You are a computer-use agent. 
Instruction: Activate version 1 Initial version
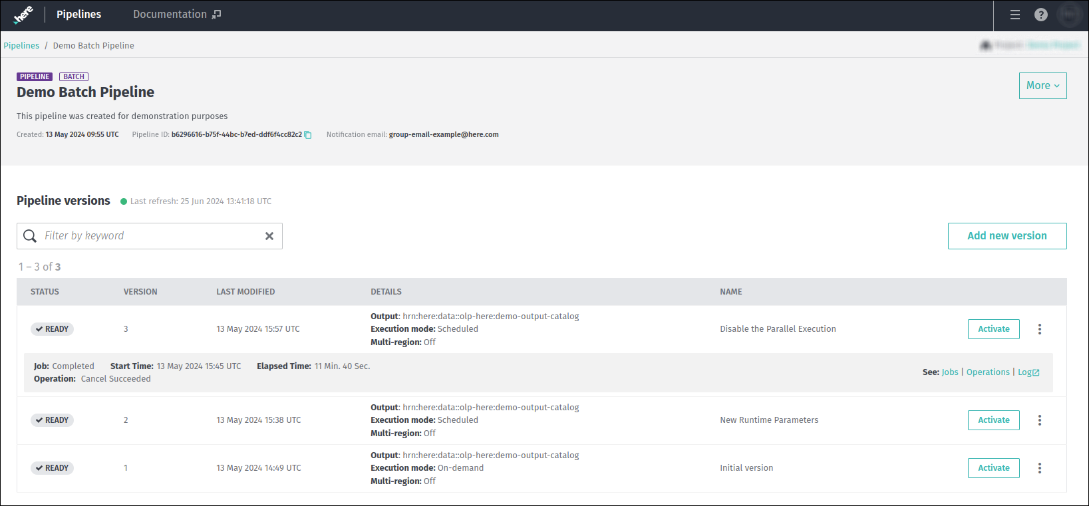pos(994,468)
